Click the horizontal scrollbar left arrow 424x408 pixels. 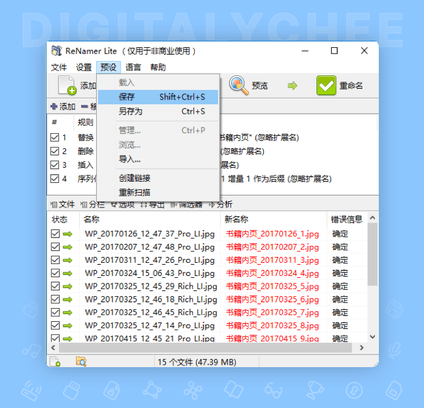click(x=53, y=348)
